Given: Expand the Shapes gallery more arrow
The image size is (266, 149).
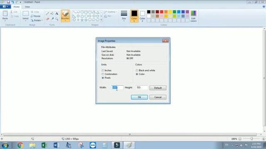Looking at the screenshot, I should (x=101, y=20).
